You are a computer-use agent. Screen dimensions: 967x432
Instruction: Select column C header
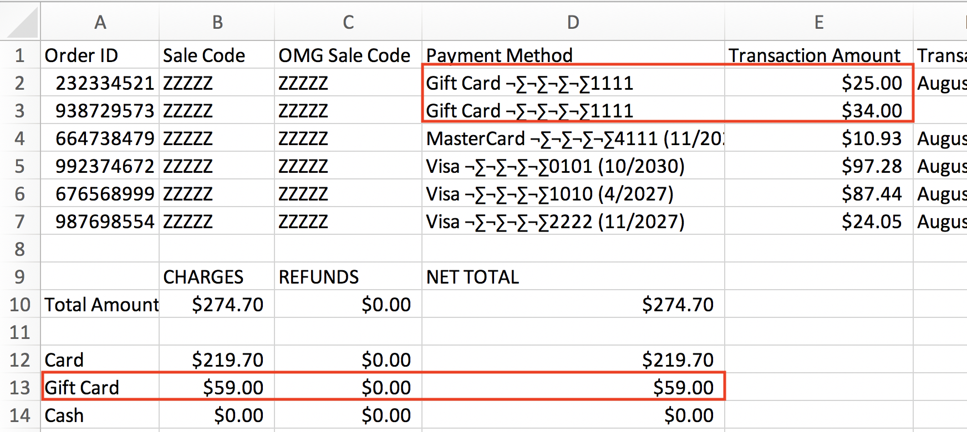[x=348, y=22]
